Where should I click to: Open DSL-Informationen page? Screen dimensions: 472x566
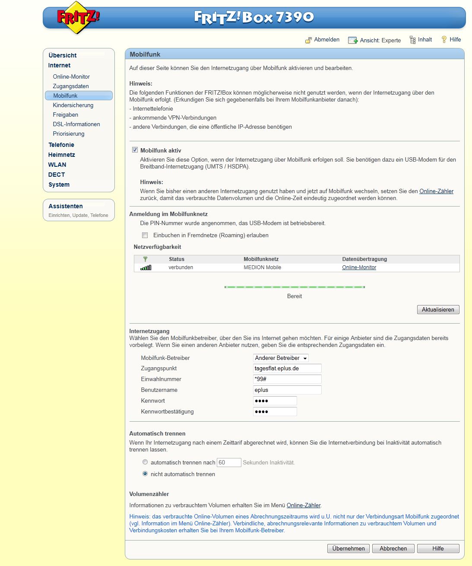click(x=76, y=124)
